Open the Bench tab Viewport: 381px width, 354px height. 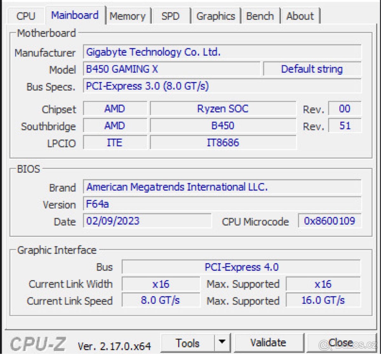point(260,16)
